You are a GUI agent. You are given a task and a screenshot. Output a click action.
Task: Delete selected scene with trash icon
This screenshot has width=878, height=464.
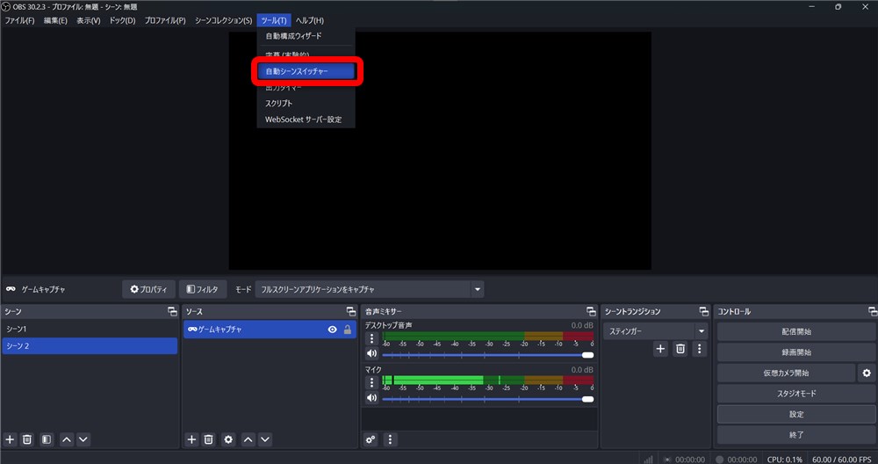pyautogui.click(x=27, y=439)
